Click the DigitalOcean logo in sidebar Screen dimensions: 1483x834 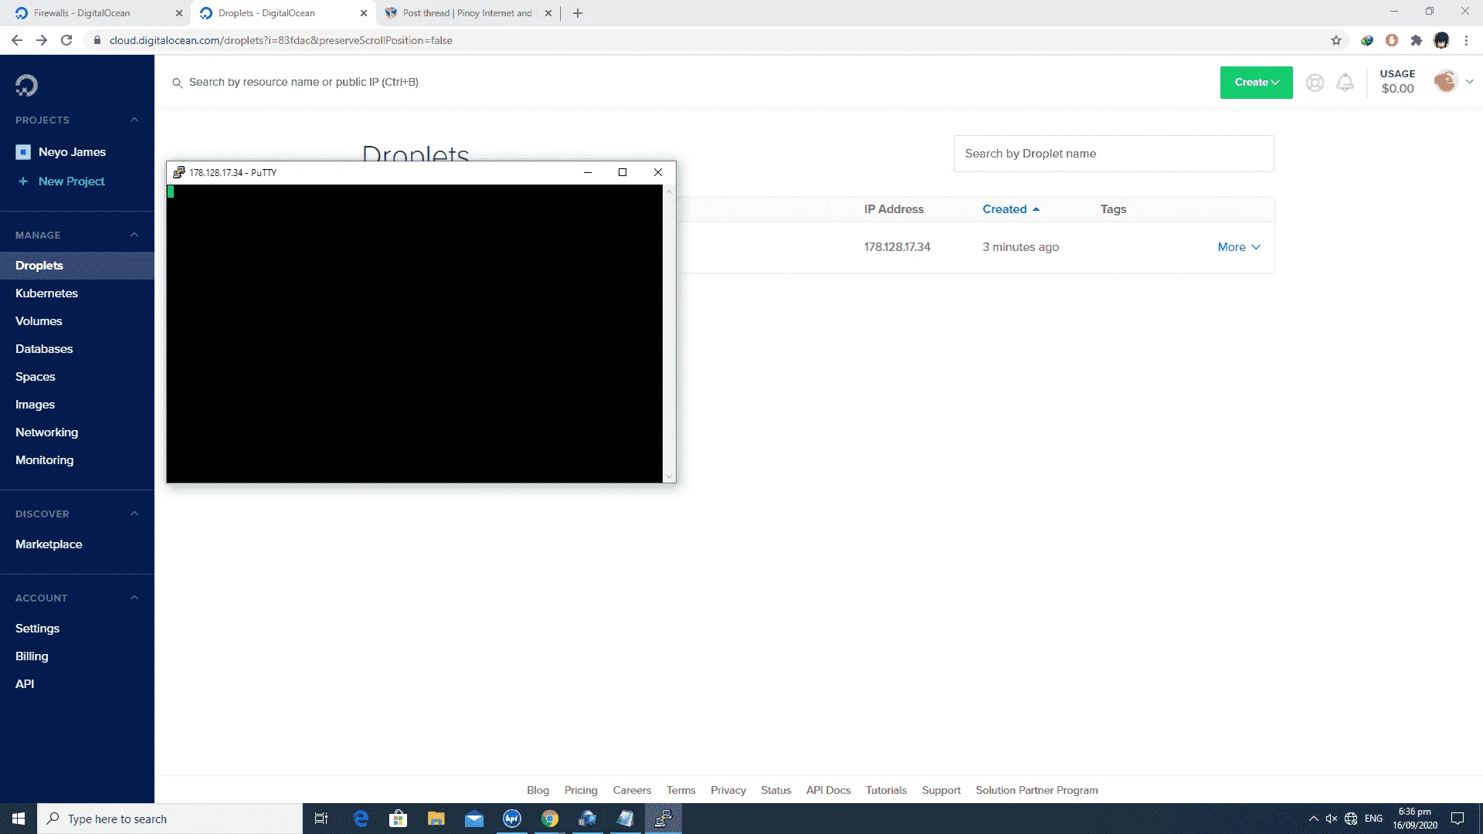26,85
